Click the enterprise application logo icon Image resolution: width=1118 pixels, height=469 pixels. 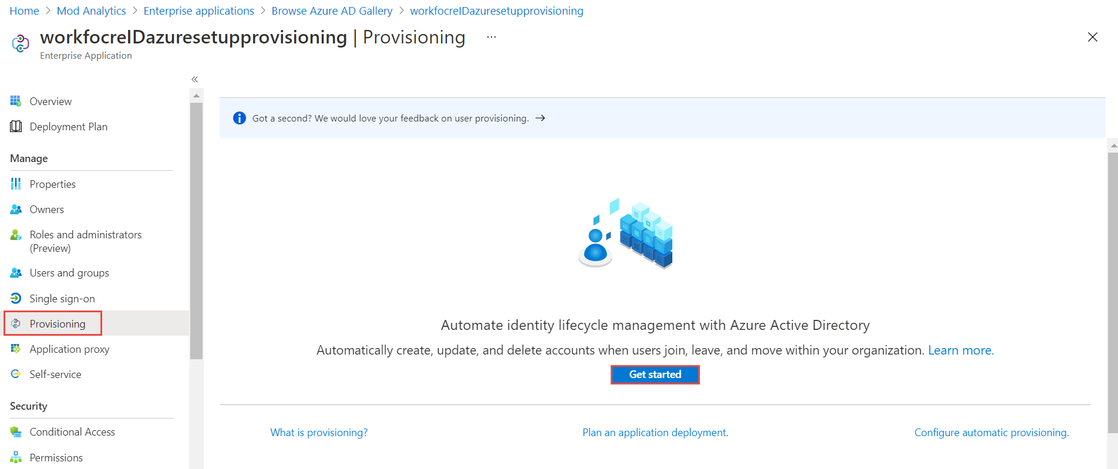(21, 43)
